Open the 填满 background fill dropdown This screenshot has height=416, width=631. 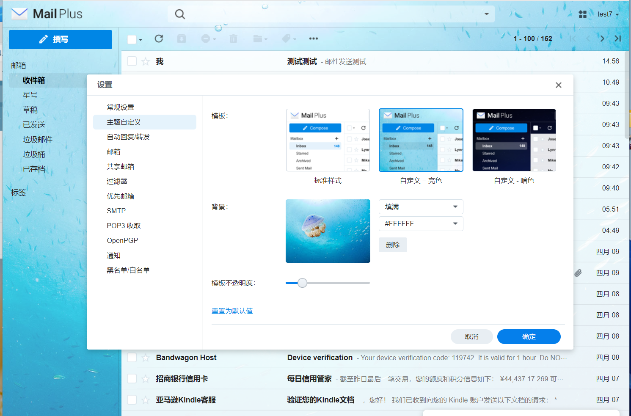421,207
